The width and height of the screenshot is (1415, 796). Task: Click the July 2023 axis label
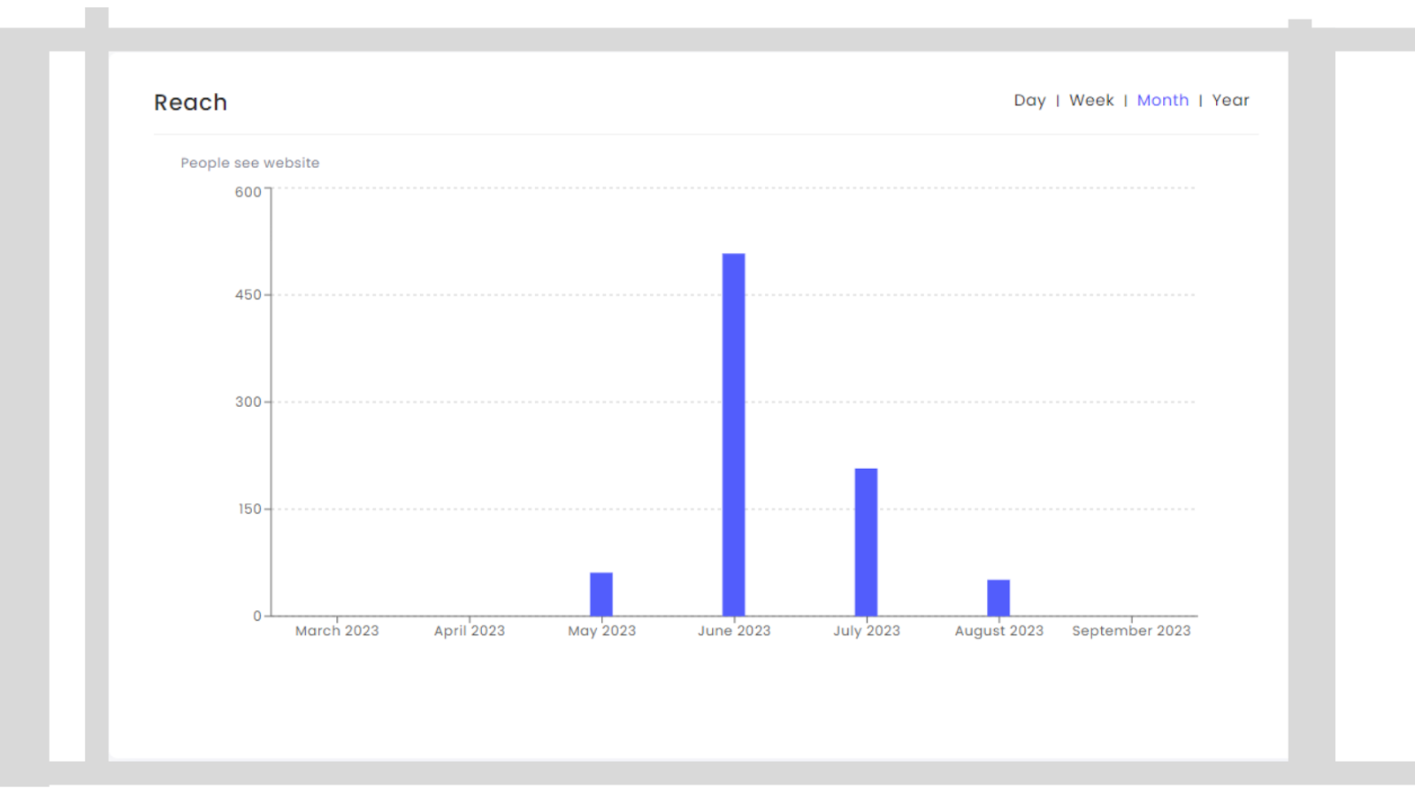click(867, 631)
